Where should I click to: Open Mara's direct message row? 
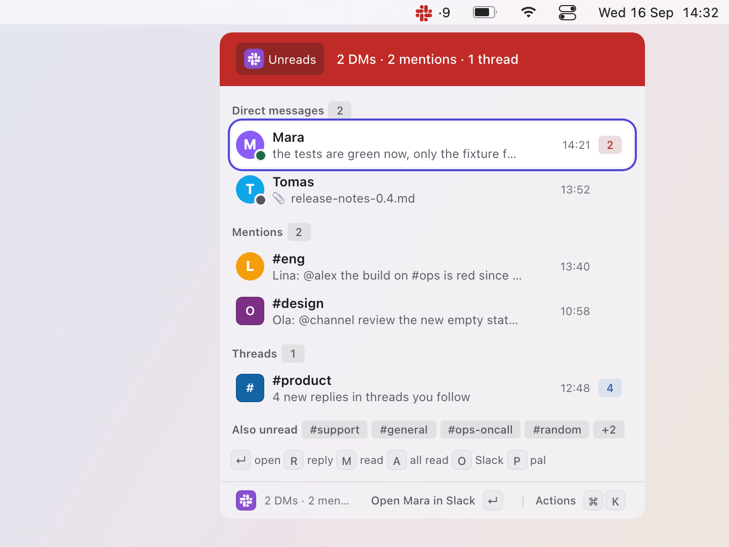pos(432,145)
